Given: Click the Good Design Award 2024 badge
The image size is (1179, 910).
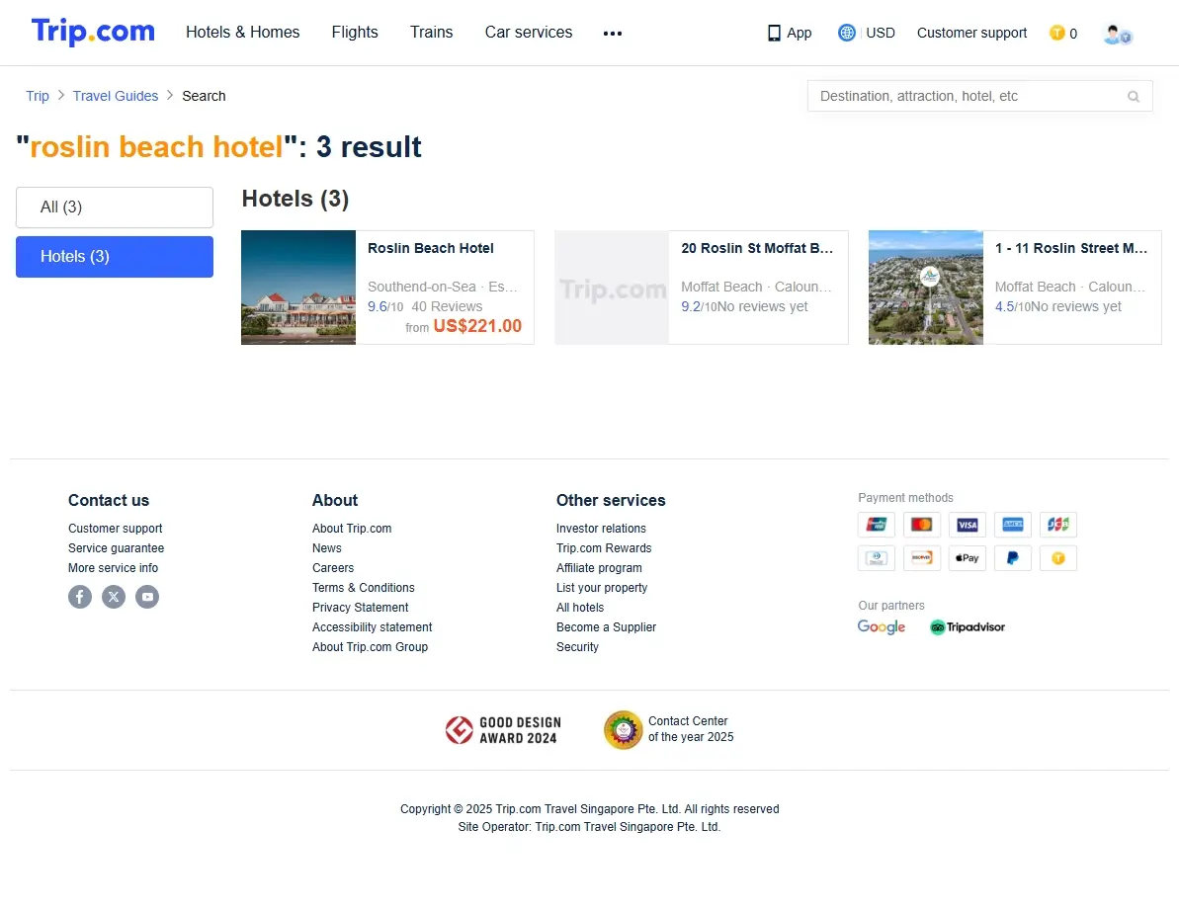Looking at the screenshot, I should click(502, 729).
